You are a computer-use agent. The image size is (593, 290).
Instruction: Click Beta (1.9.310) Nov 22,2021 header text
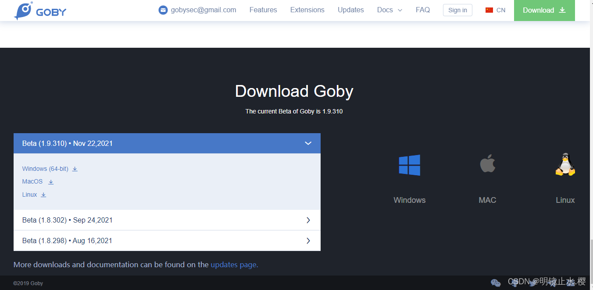(x=68, y=143)
